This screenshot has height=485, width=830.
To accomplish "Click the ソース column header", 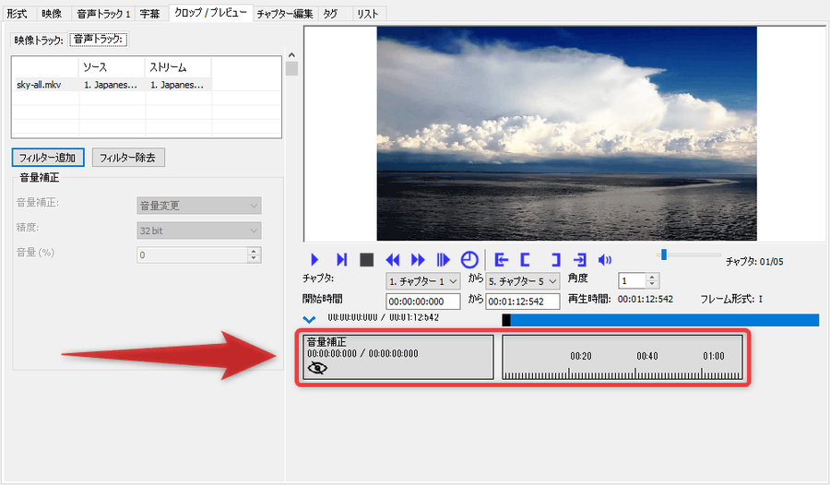I will [x=112, y=67].
